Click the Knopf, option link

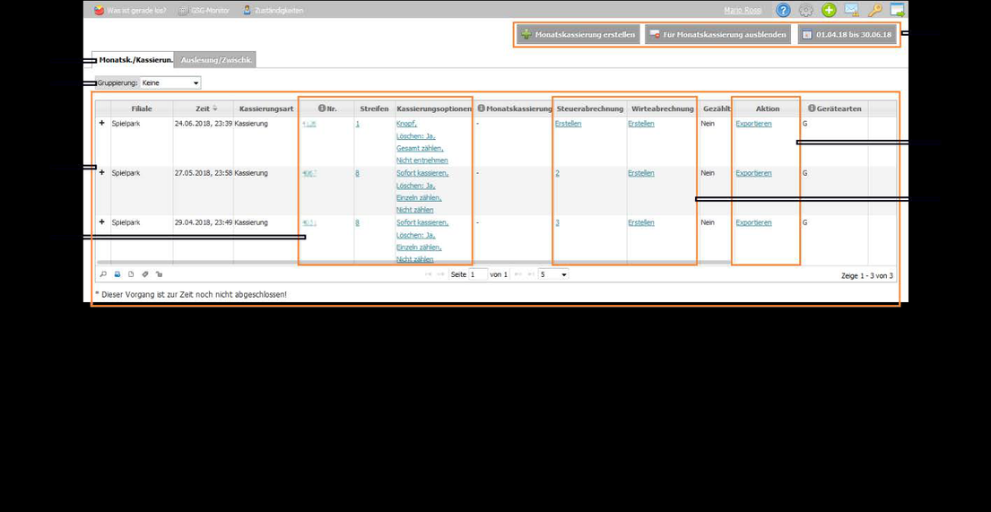point(406,124)
